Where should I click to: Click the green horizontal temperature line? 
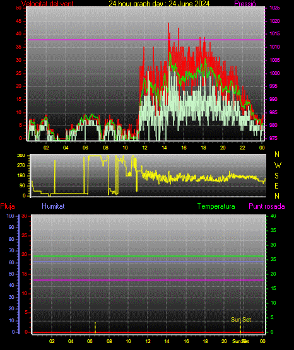(148, 256)
